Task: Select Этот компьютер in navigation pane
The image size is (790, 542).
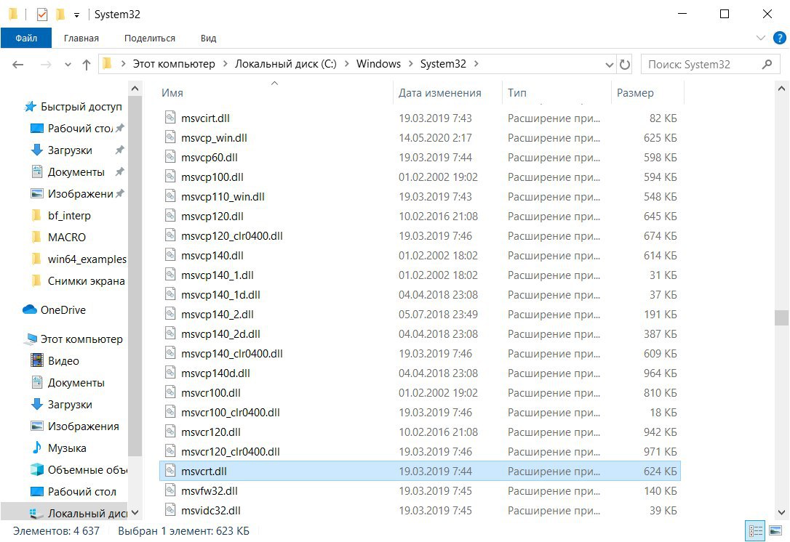Action: pos(81,339)
